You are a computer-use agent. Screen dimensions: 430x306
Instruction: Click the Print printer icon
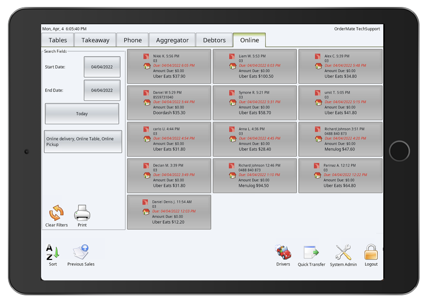click(82, 213)
